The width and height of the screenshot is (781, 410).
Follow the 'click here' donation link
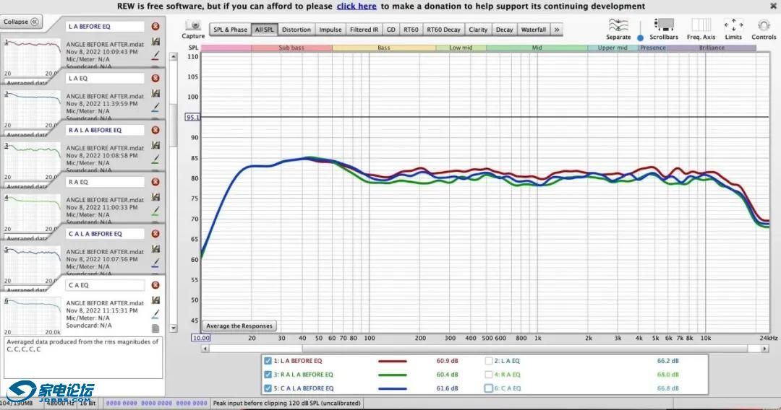click(356, 6)
